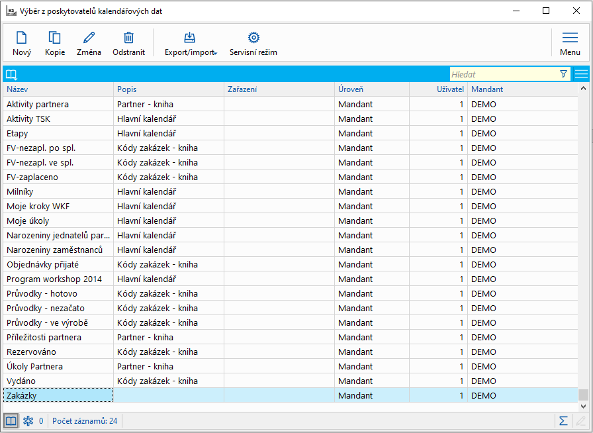Open the hamburger Menu button
The image size is (593, 433).
pos(570,43)
